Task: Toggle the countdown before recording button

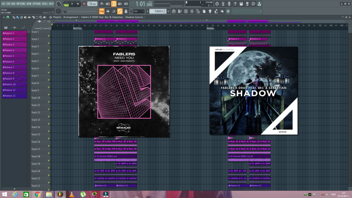Action: [x=114, y=4]
